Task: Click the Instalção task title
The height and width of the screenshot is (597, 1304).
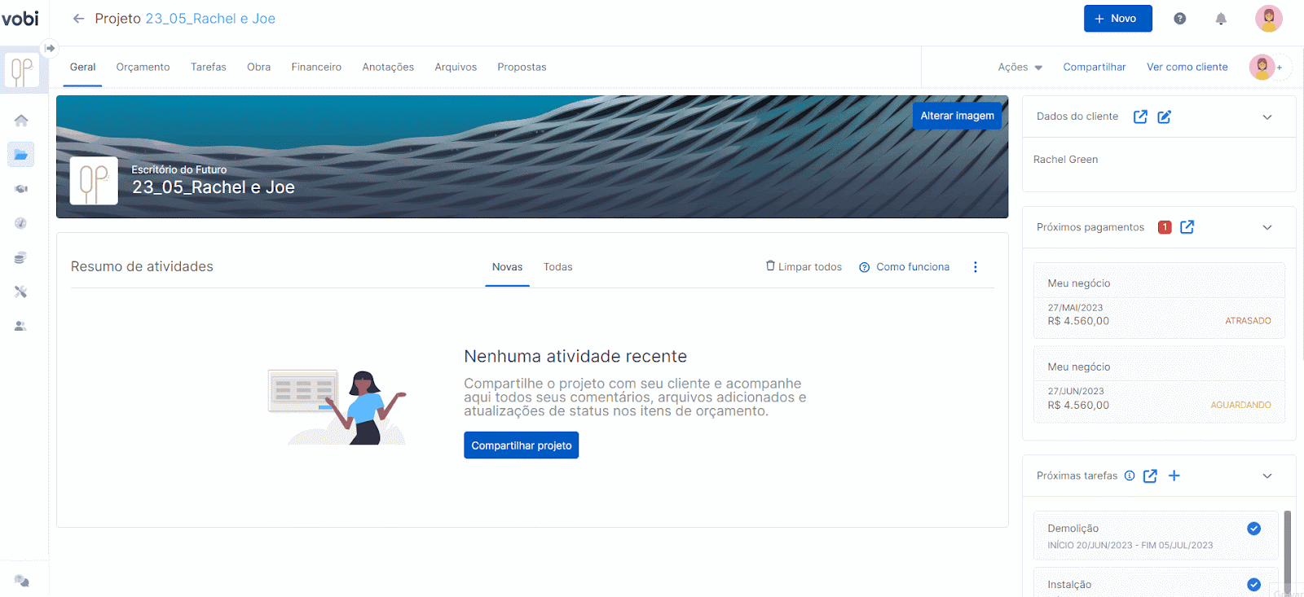Action: [x=1069, y=585]
